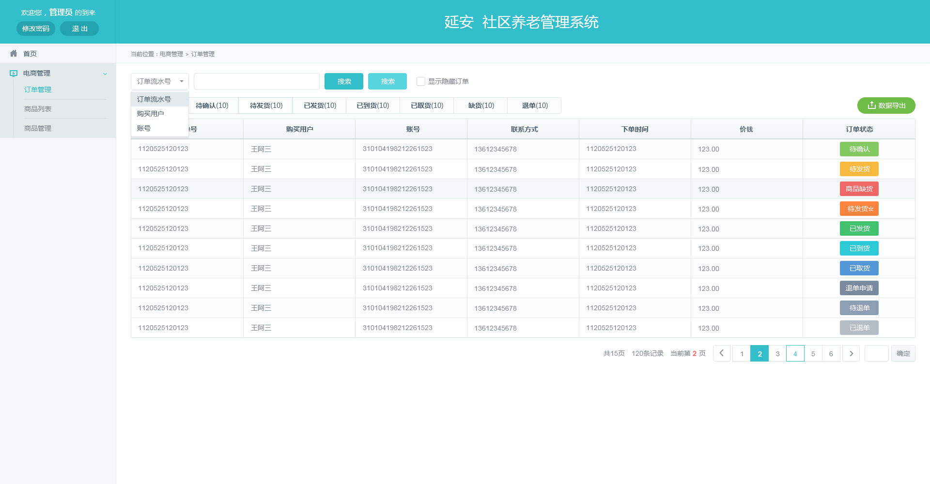Select current page 2 in pagination
The image size is (930, 484).
pos(759,353)
